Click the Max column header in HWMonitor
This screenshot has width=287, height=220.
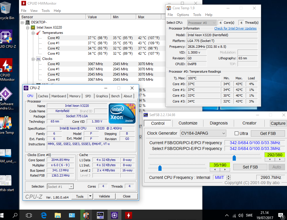click(149, 17)
